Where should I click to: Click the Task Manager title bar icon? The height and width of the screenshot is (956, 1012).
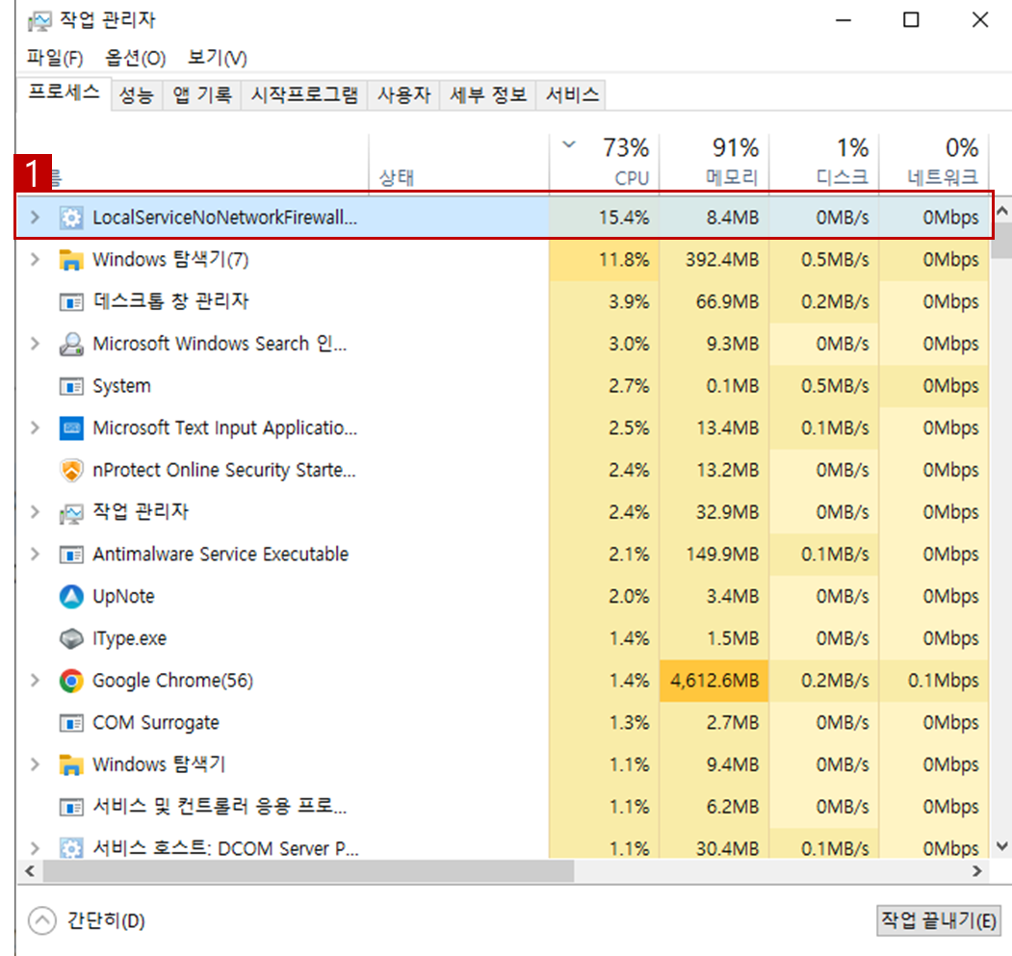pos(39,20)
